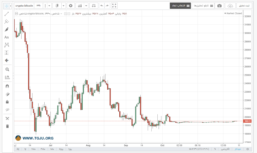Click the left-pointing back arrow icon
The width and height of the screenshot is (257, 153).
click(7, 60)
